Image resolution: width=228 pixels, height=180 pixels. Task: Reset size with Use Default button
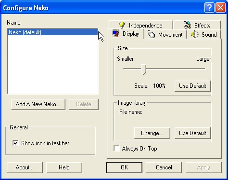192,86
